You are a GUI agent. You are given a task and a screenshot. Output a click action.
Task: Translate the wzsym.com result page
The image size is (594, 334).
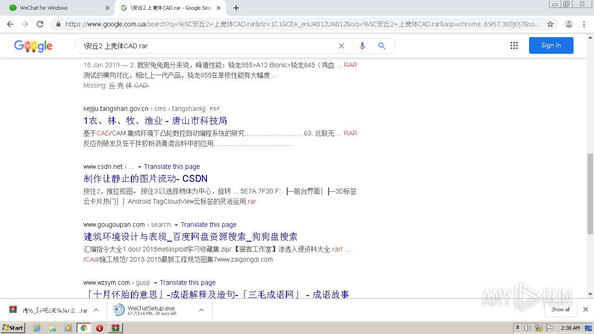(x=187, y=283)
